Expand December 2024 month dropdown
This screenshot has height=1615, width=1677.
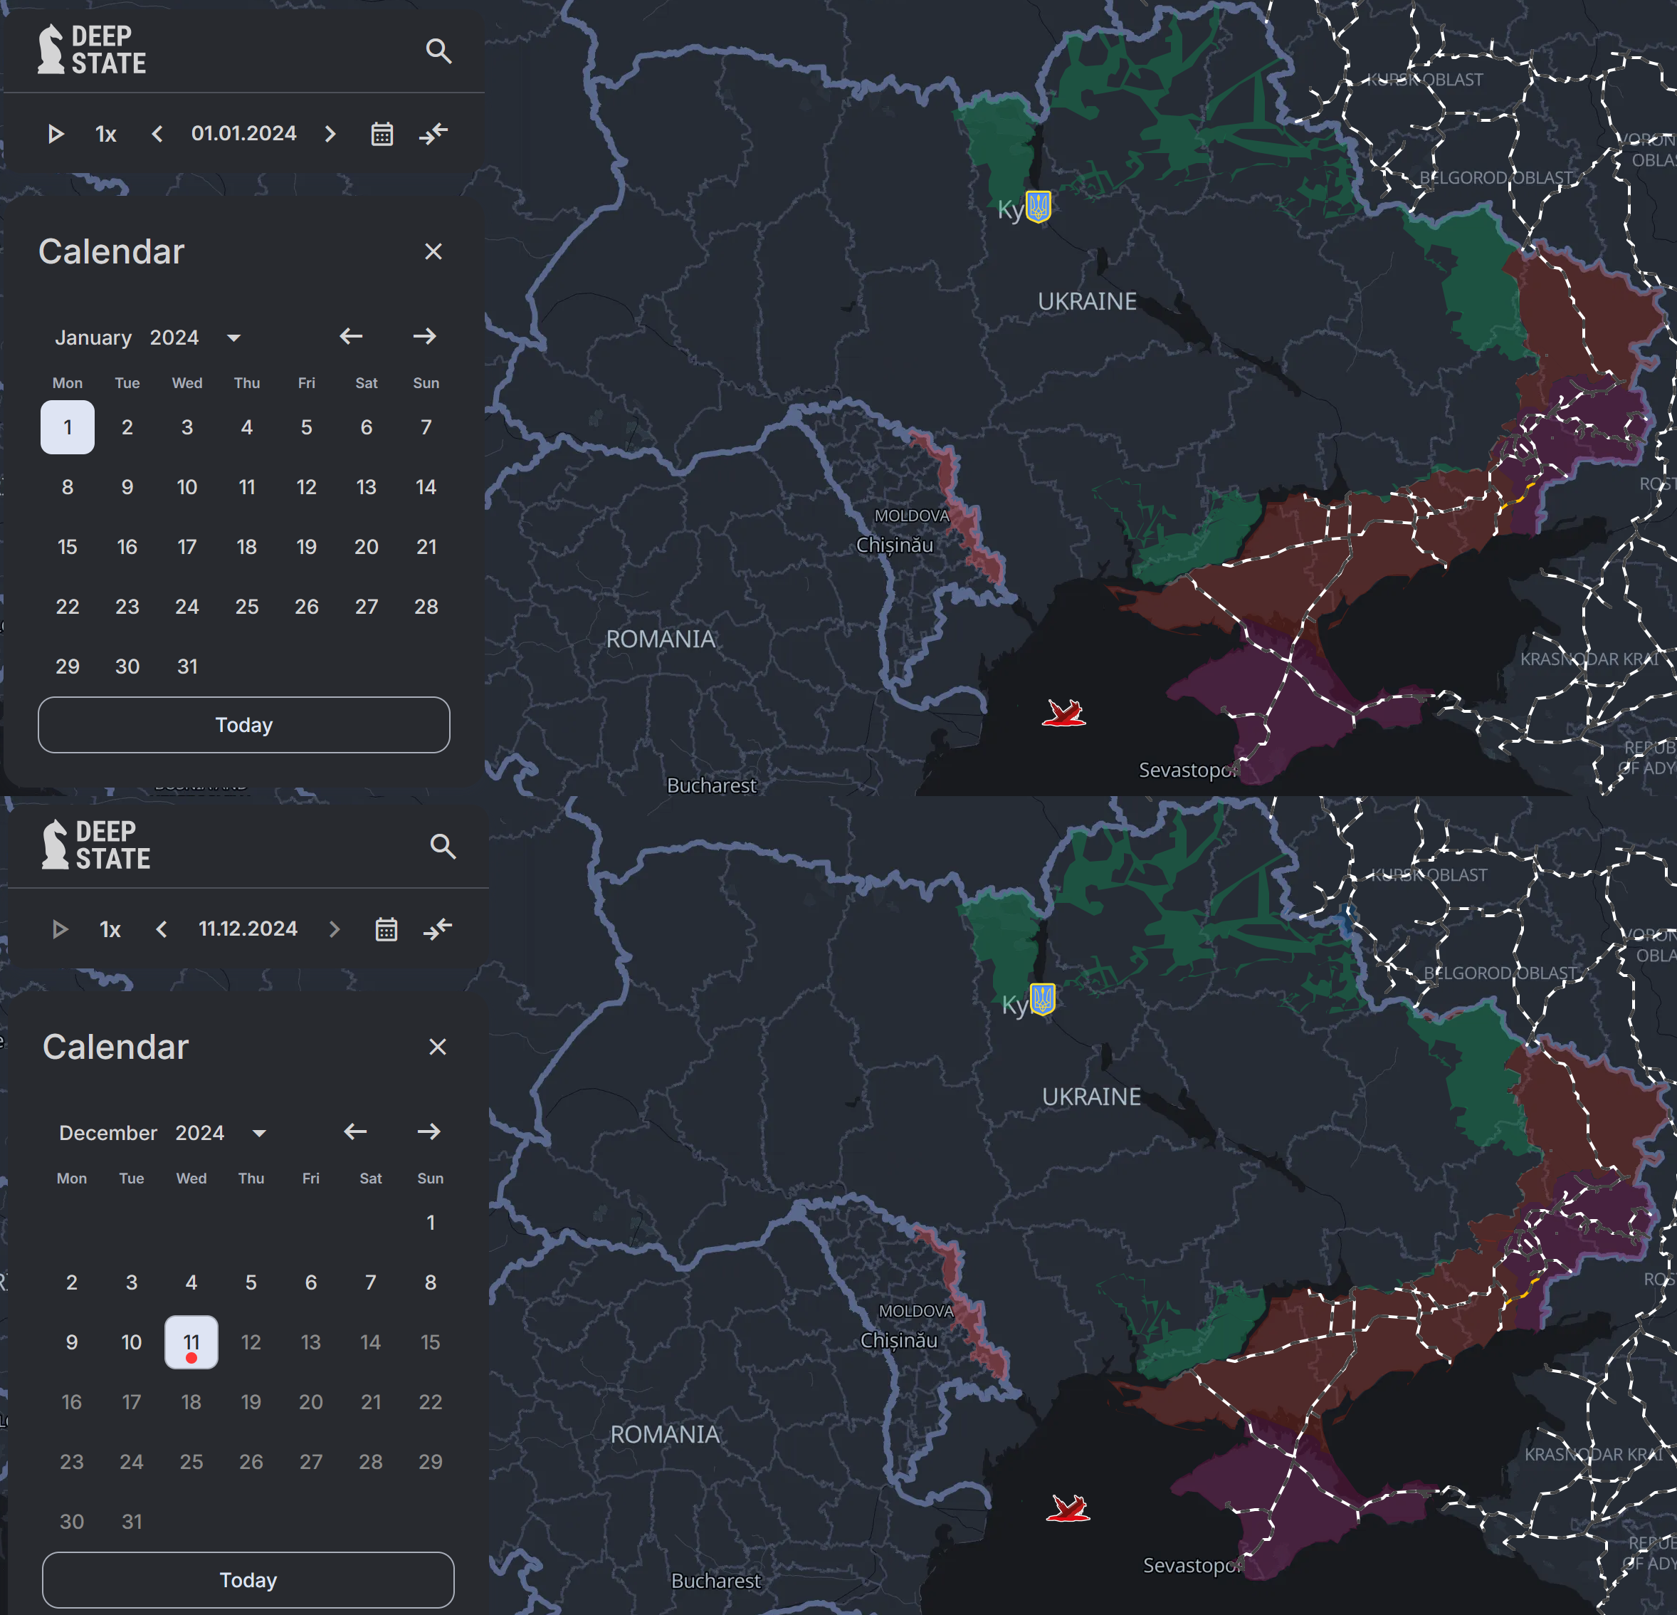click(259, 1133)
